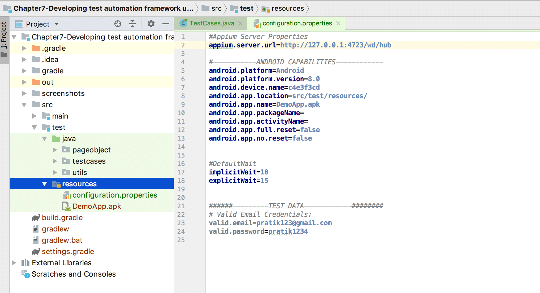540x293 pixels.
Task: Click the External Libraries icon
Action: (25, 263)
